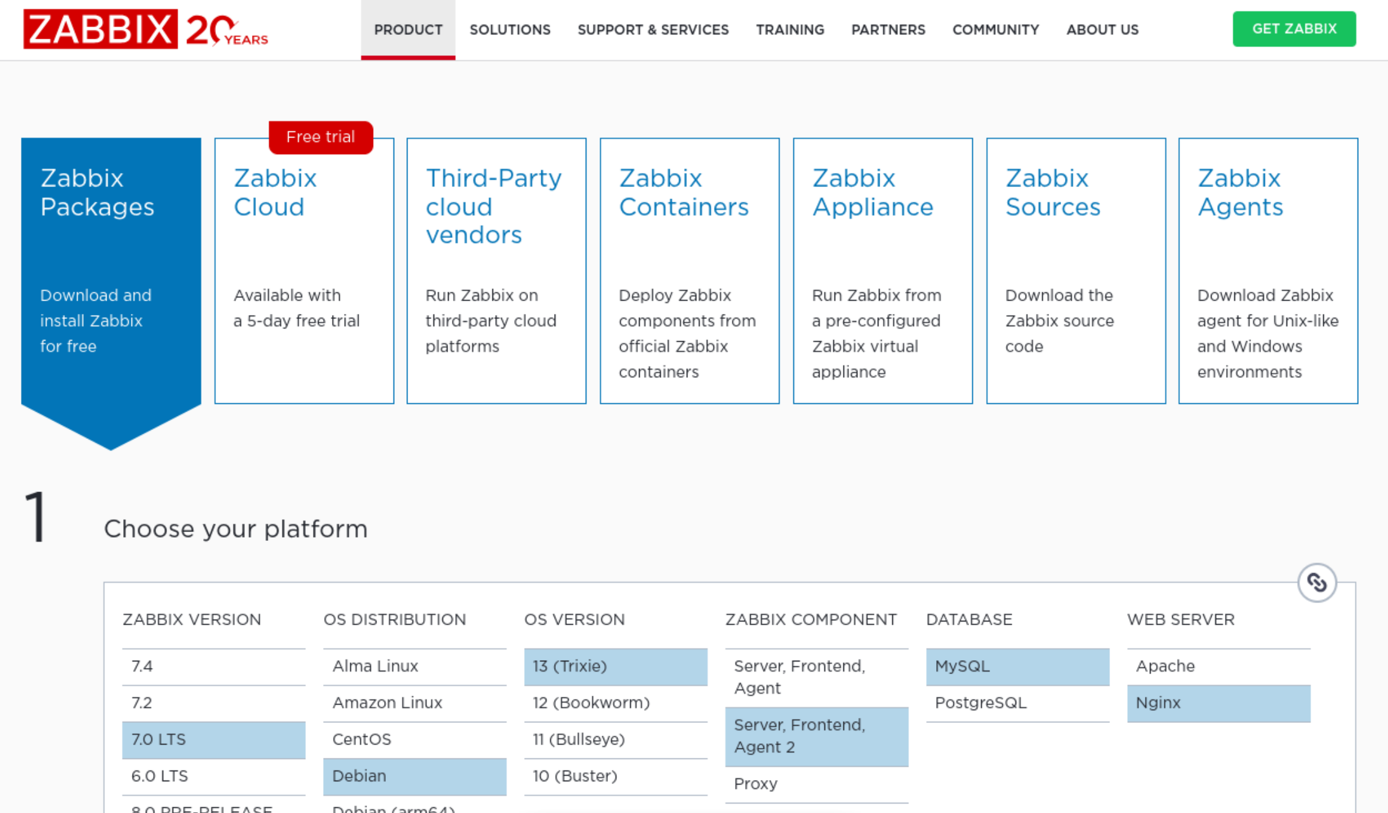
Task: Select OS version 12 (Bookworm)
Action: coord(616,703)
